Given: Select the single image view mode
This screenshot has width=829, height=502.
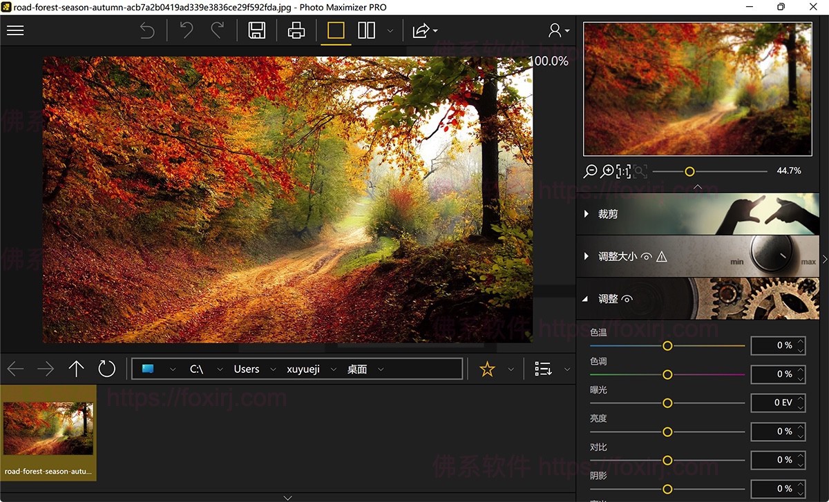Looking at the screenshot, I should tap(335, 30).
